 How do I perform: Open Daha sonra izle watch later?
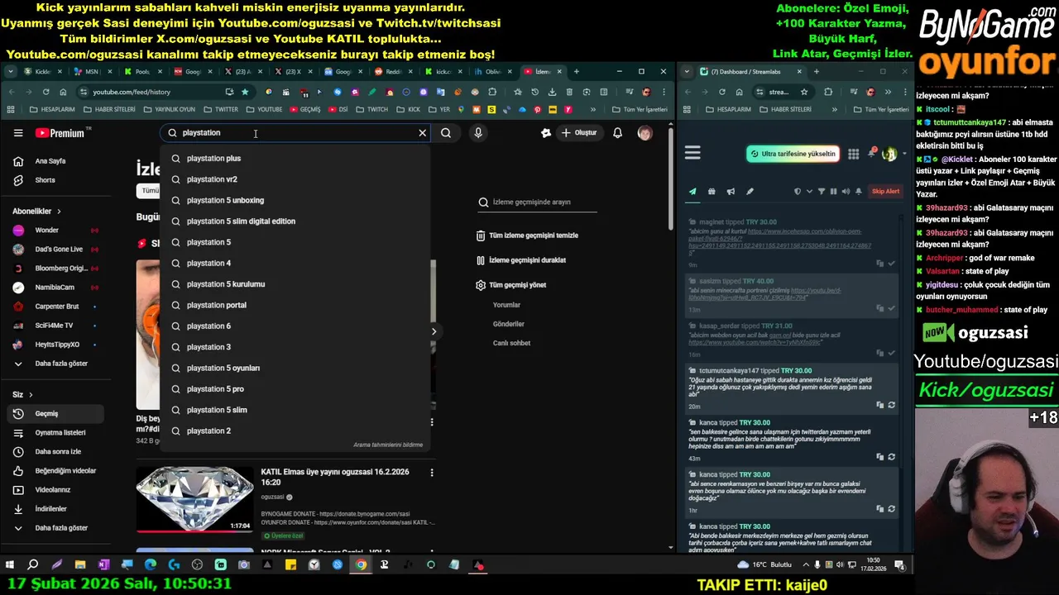point(56,452)
